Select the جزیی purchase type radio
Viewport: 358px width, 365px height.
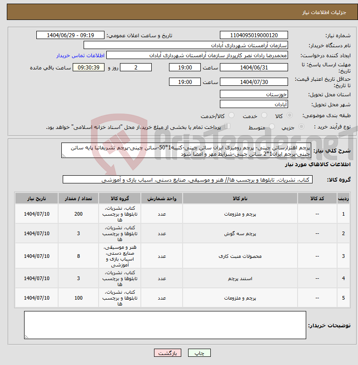(x=301, y=127)
